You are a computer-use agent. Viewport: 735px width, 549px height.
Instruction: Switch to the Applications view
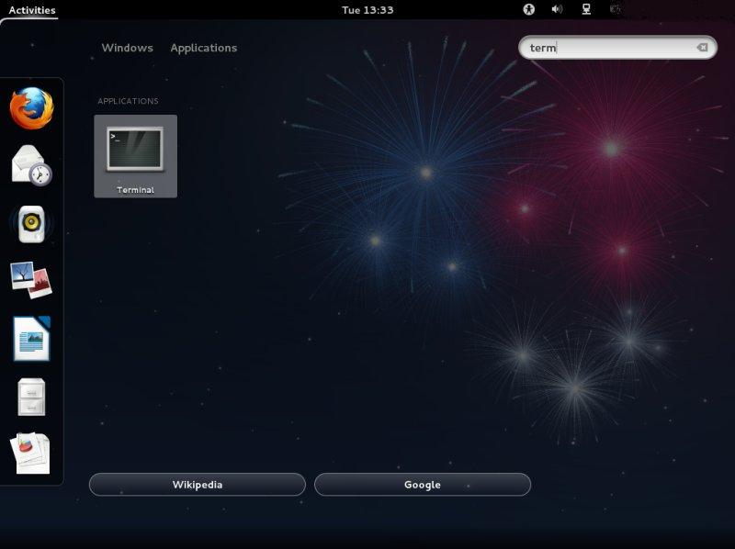(203, 48)
